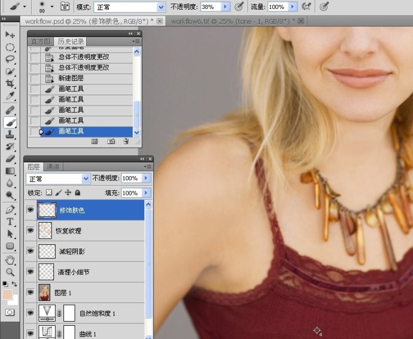This screenshot has width=413, height=339.
Task: Select the Gradient tool
Action: (10, 171)
